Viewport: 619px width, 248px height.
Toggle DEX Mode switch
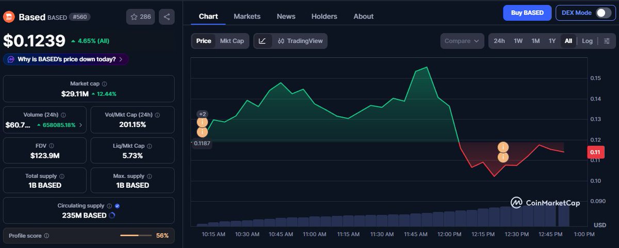coord(603,13)
